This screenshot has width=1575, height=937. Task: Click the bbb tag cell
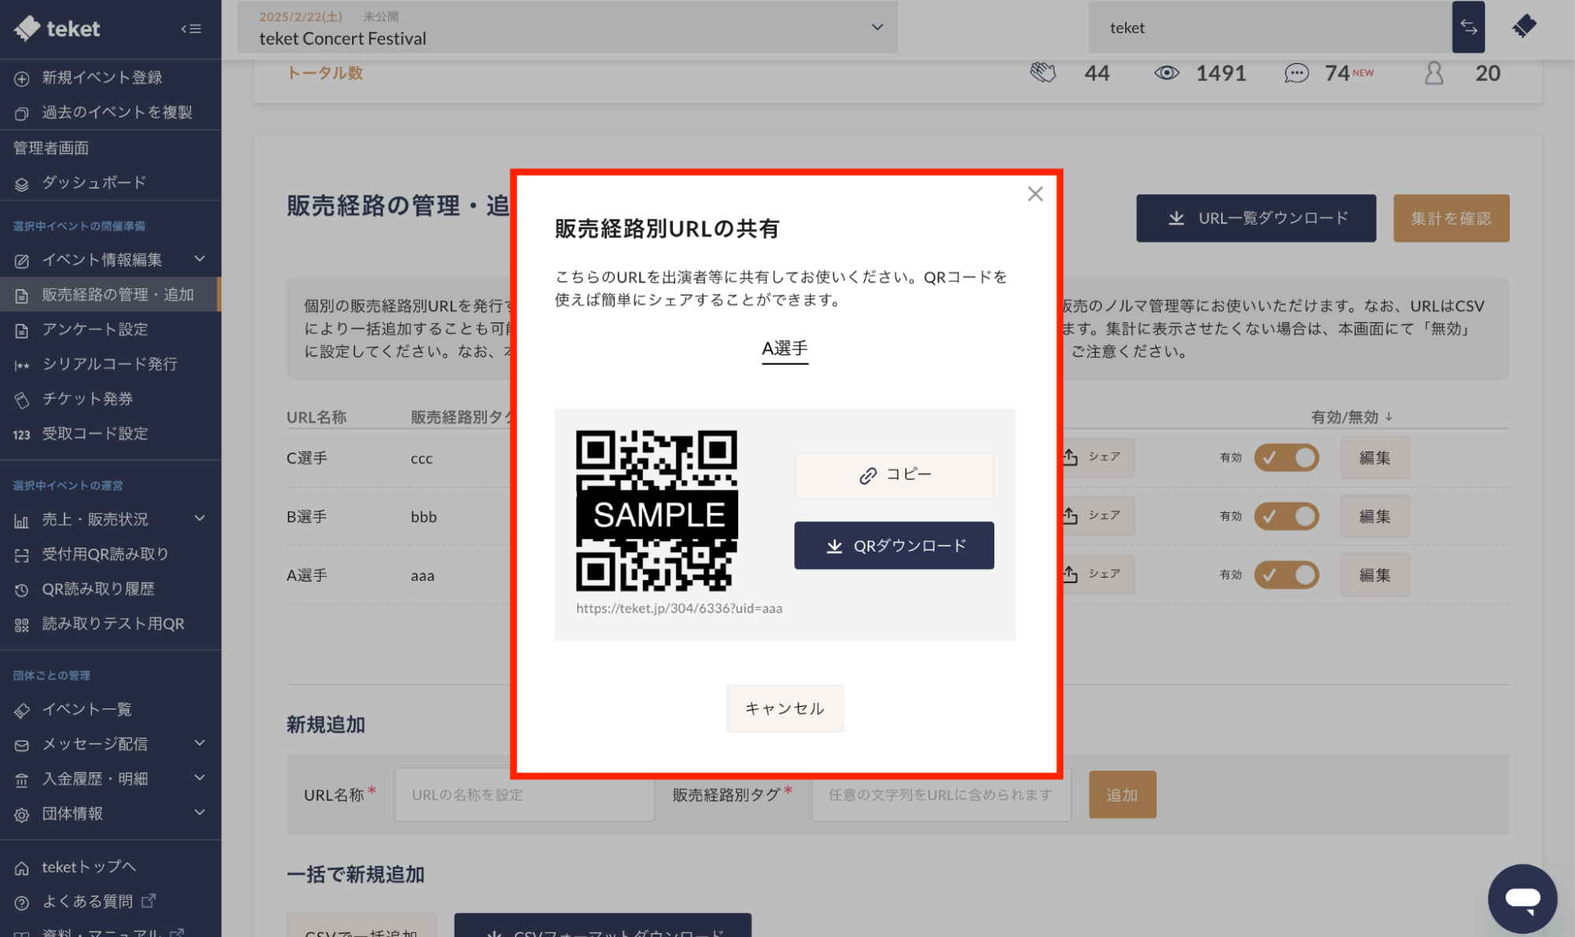click(x=424, y=517)
